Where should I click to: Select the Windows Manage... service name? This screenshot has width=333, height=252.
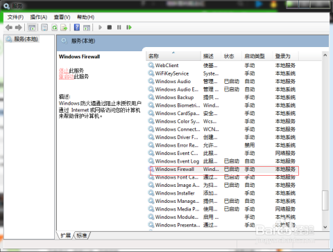point(177,201)
